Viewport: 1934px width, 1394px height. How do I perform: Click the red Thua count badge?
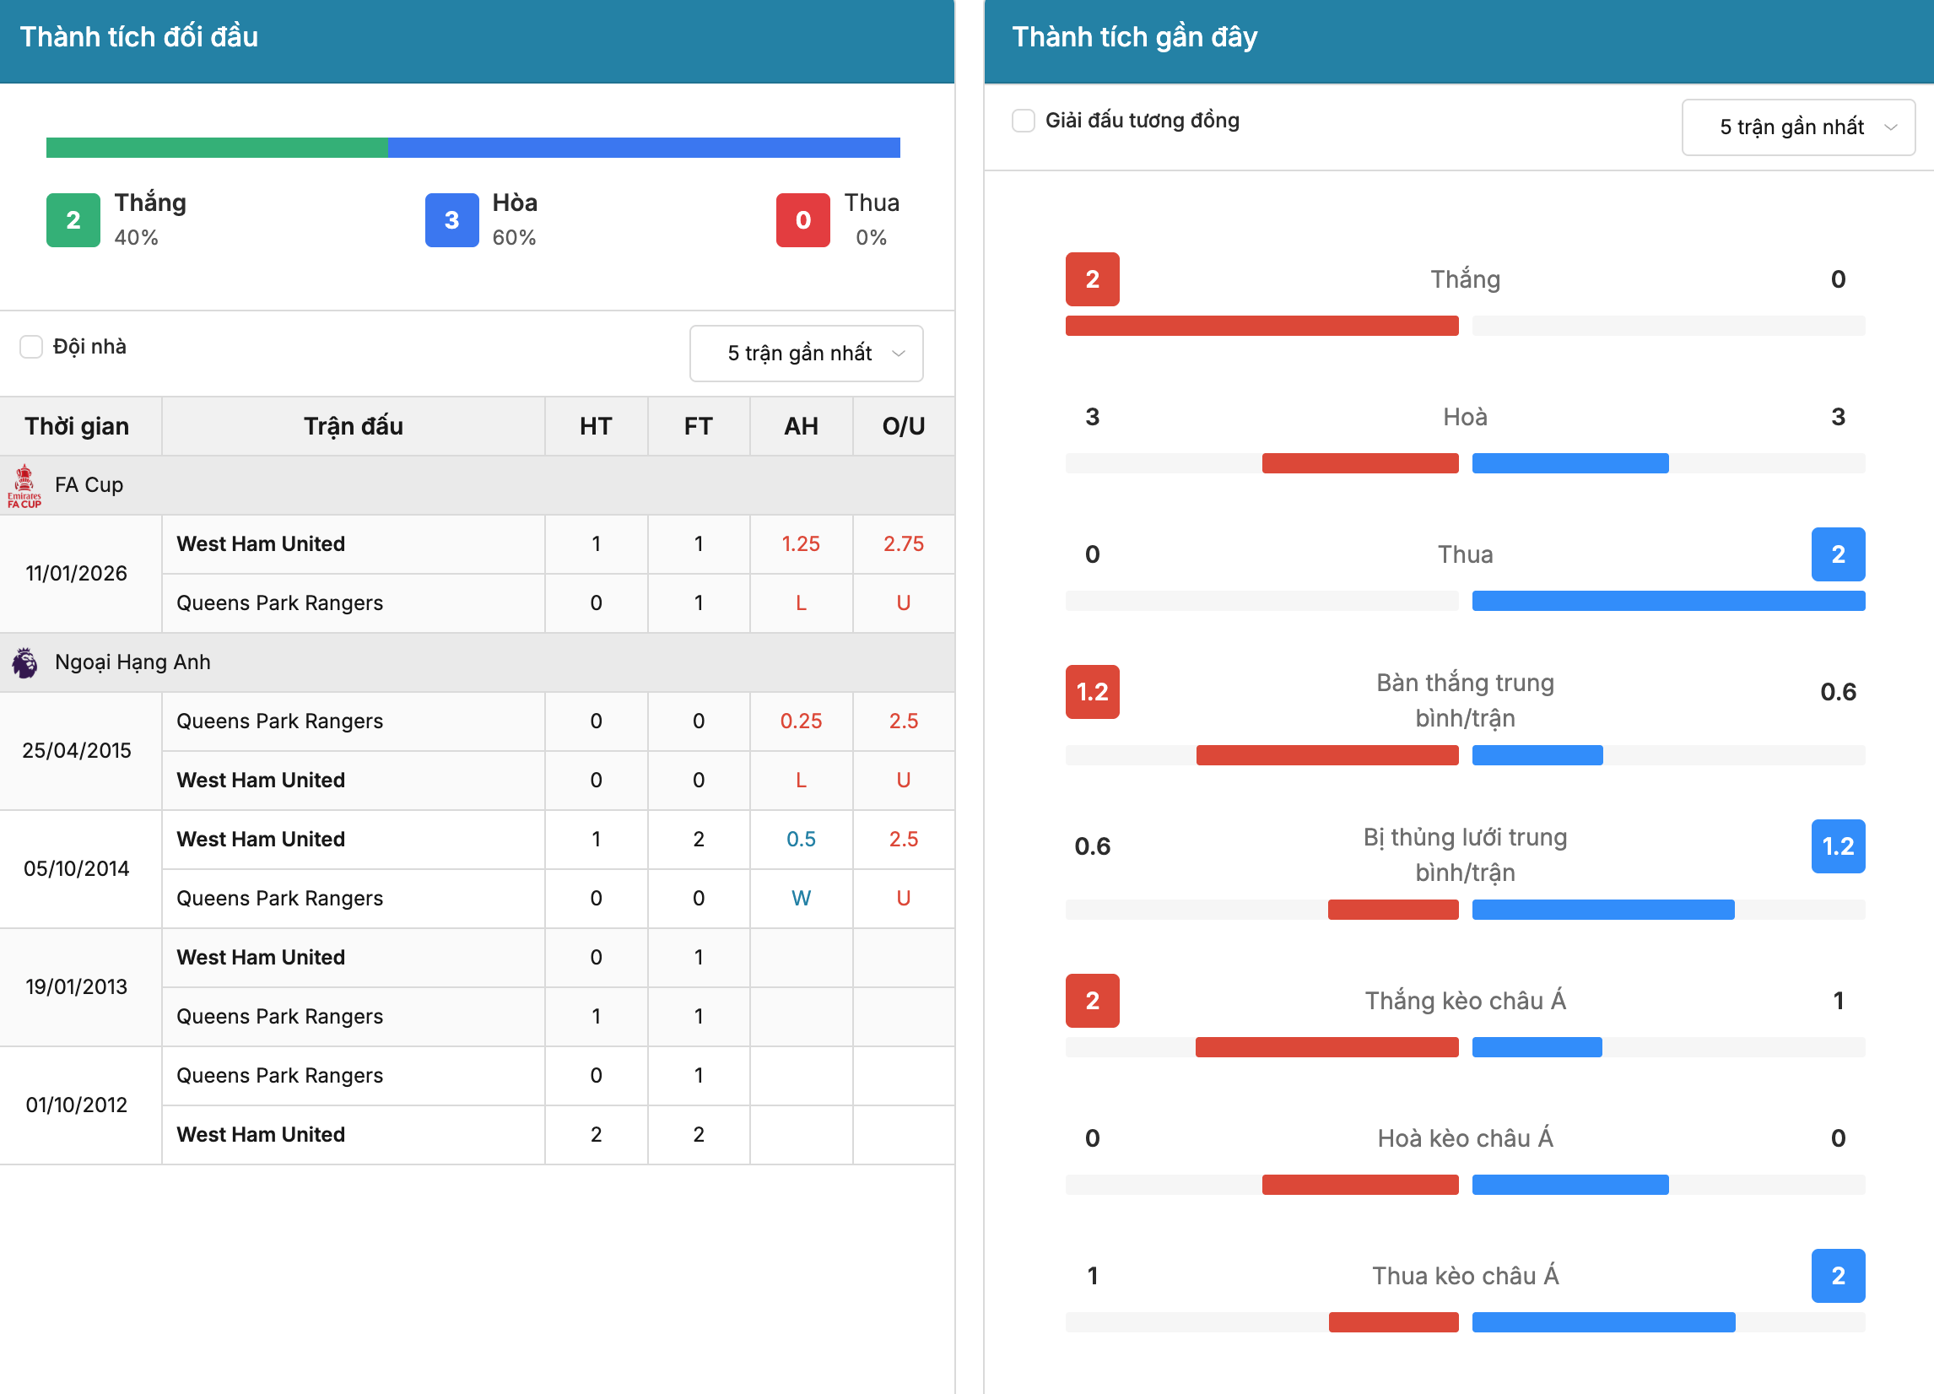point(803,220)
